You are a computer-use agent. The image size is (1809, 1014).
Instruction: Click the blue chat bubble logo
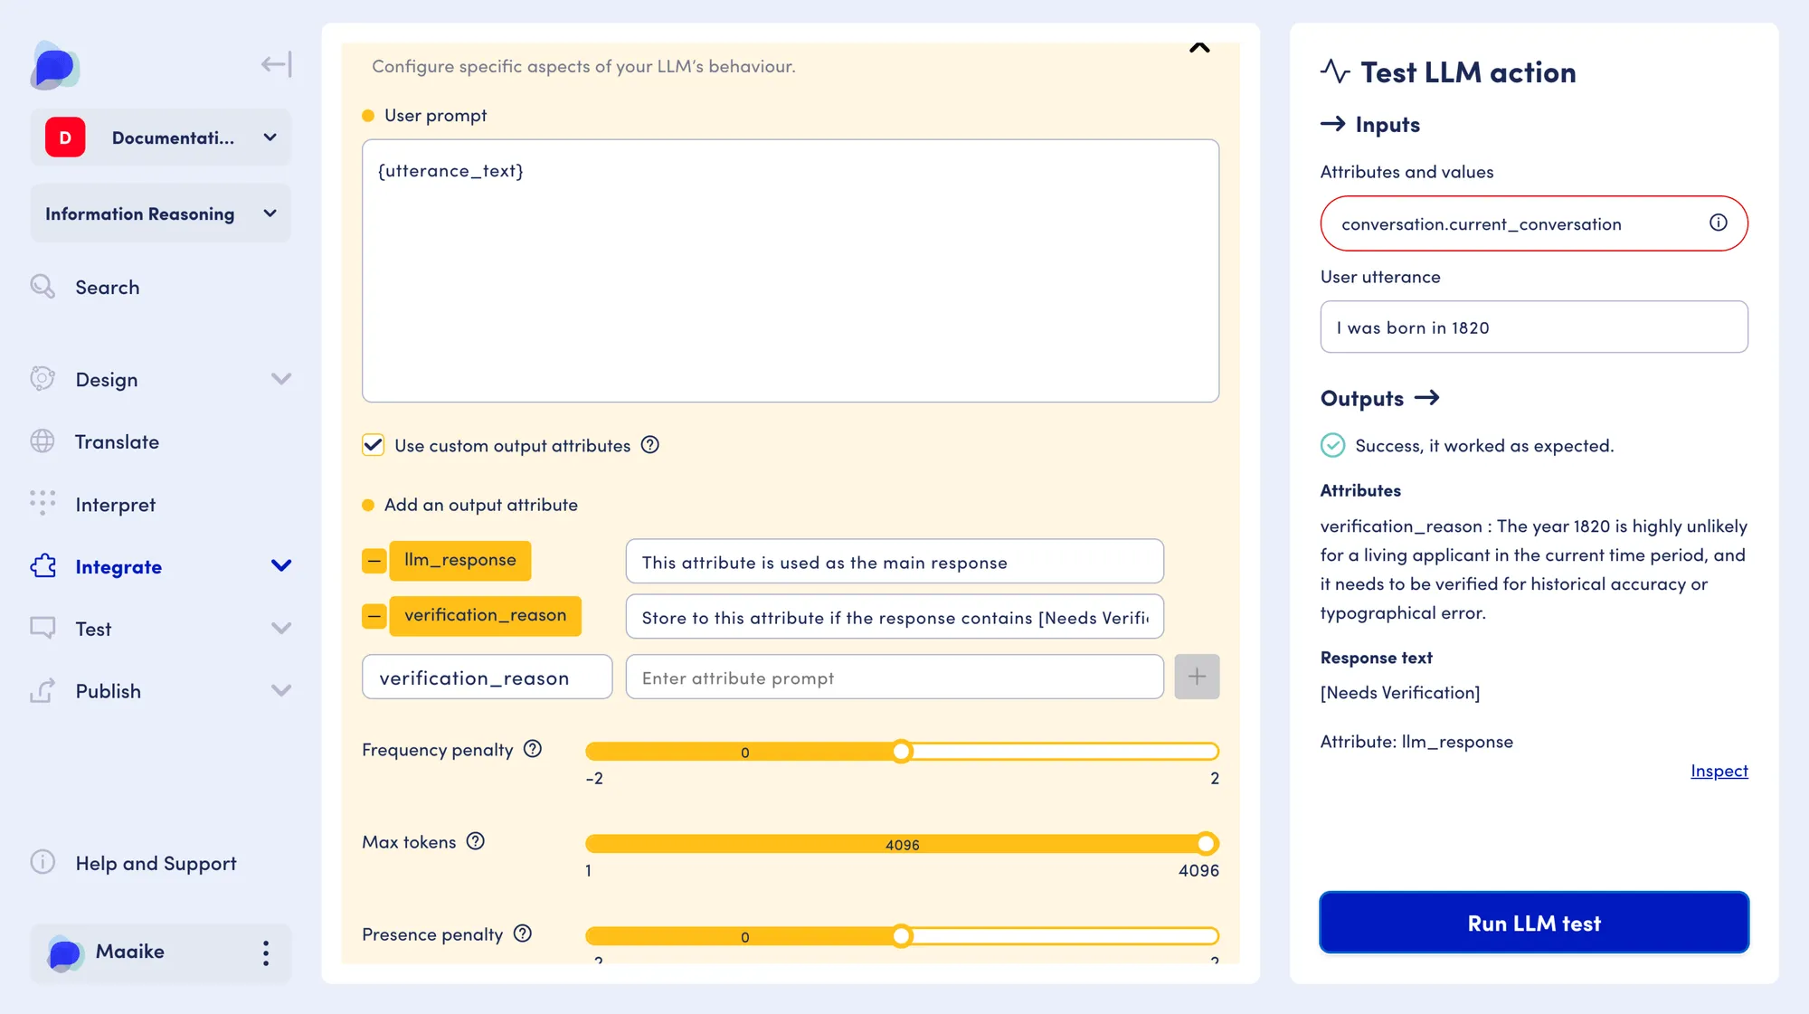[x=55, y=66]
